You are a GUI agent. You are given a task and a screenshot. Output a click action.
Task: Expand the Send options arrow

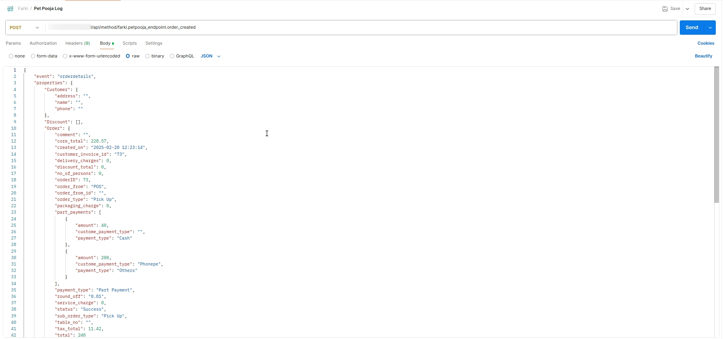point(710,28)
